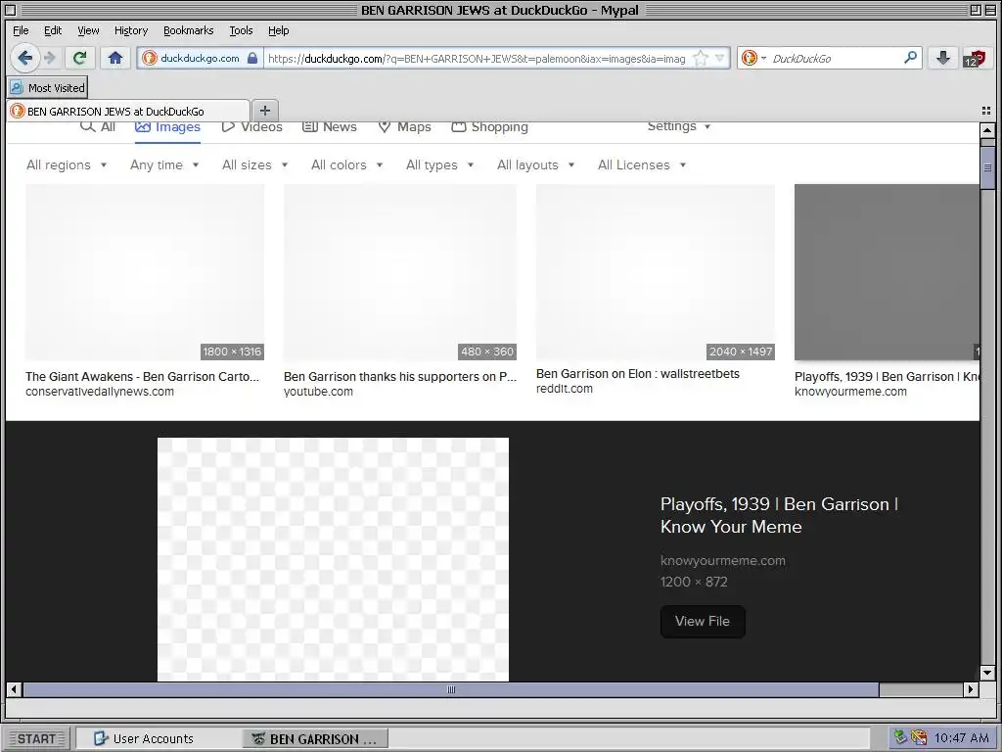
Task: Open the Edit menu
Action: pos(53,30)
